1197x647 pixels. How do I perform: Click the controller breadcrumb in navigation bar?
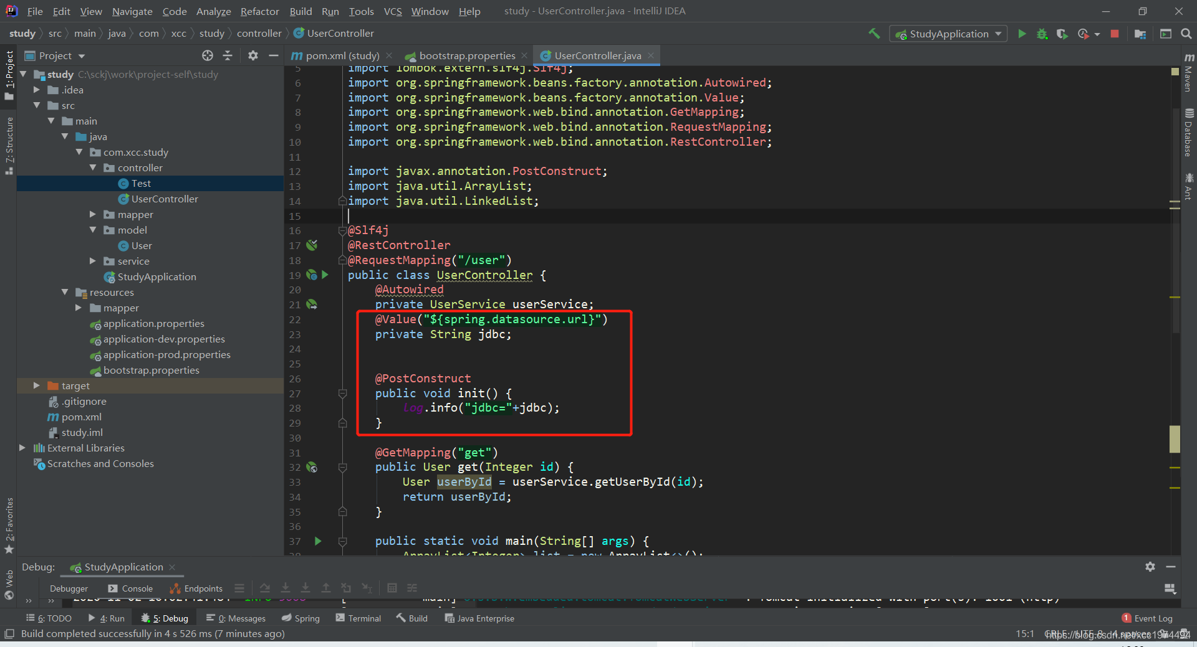(x=259, y=34)
